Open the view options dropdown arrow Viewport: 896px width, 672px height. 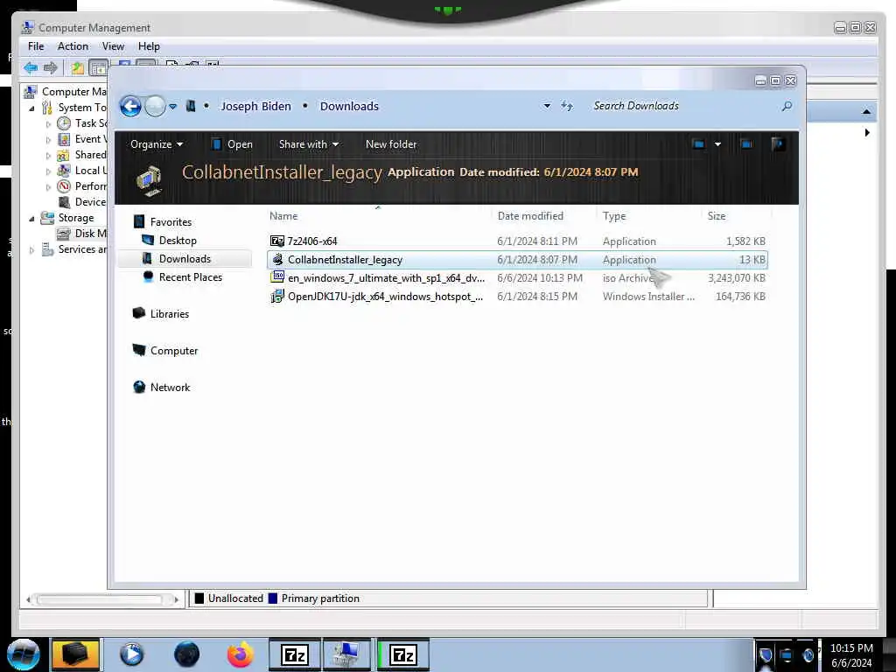coord(717,144)
